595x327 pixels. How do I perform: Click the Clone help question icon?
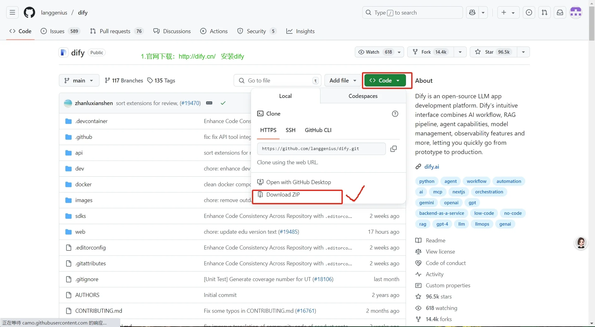coord(395,113)
